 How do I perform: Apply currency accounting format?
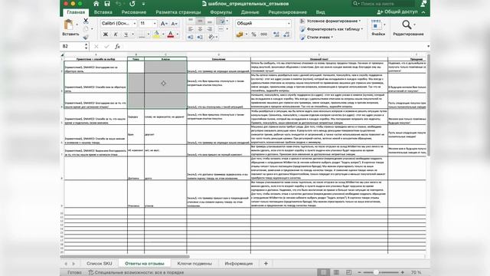point(240,34)
